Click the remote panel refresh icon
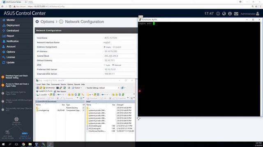Viewport: 263px width, 147px height. point(123,95)
